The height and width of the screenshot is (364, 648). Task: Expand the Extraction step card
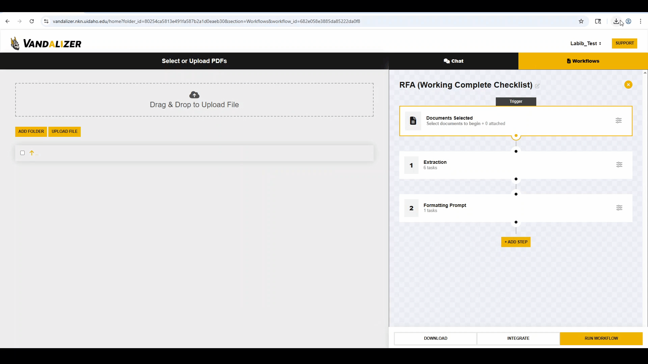pos(506,165)
